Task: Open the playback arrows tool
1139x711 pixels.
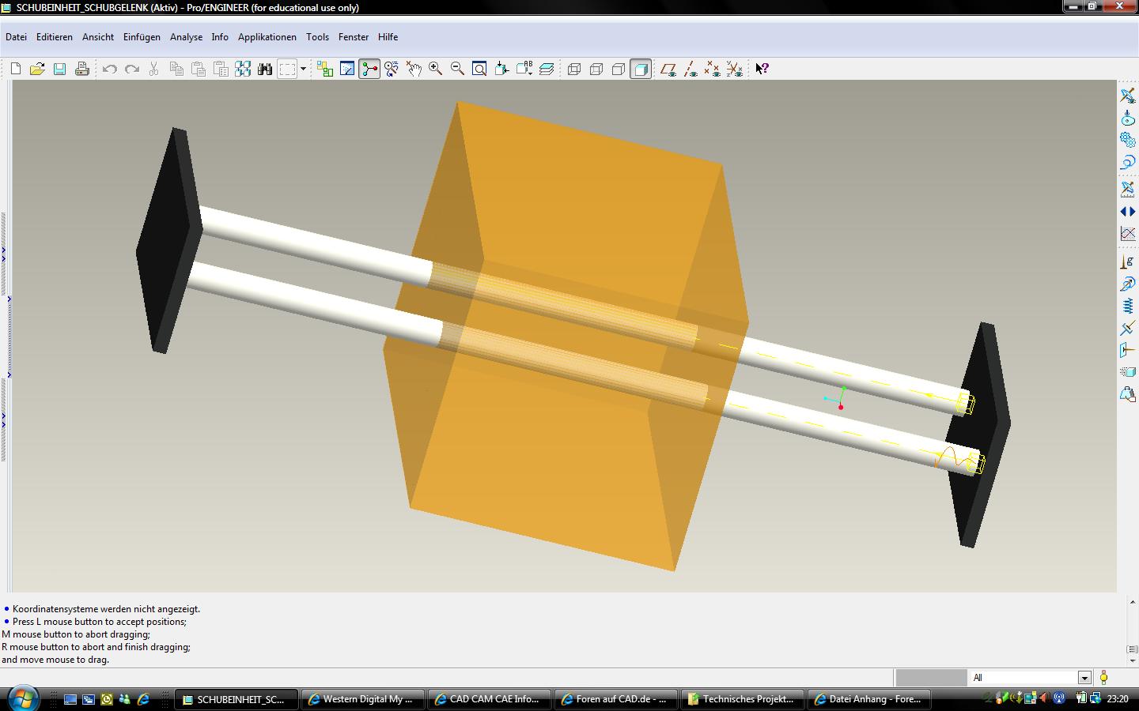Action: 1128,211
